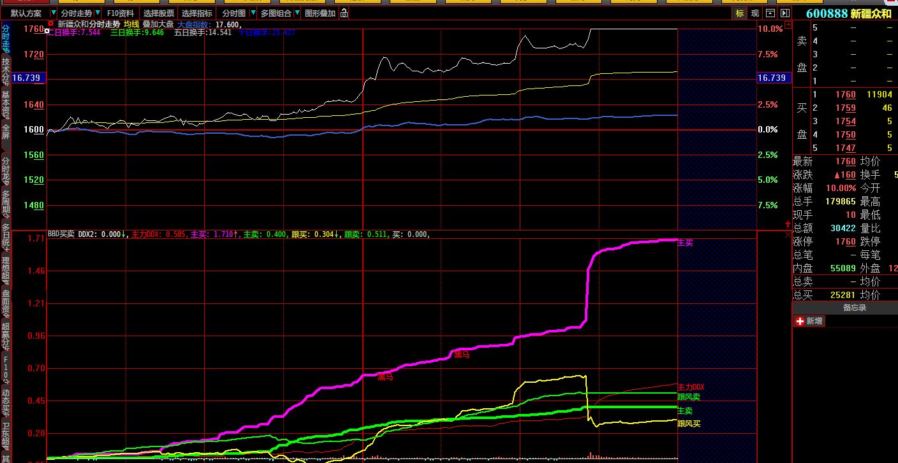
Task: Click the 三日换手:9.646 readout
Action: (x=137, y=32)
